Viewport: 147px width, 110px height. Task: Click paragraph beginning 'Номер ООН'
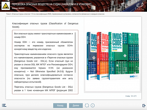click(x=44, y=45)
